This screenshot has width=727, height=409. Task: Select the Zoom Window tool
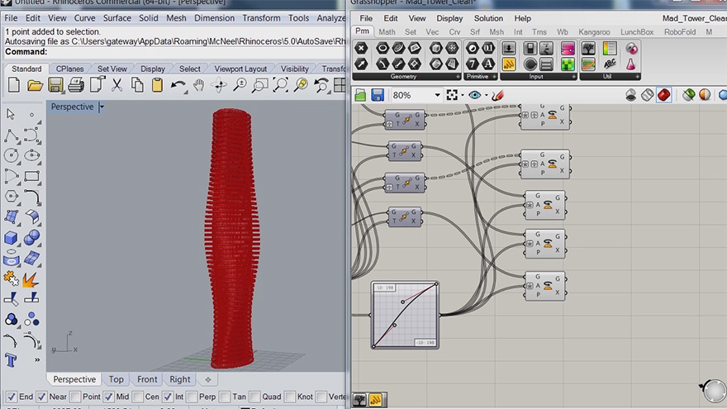click(x=260, y=85)
